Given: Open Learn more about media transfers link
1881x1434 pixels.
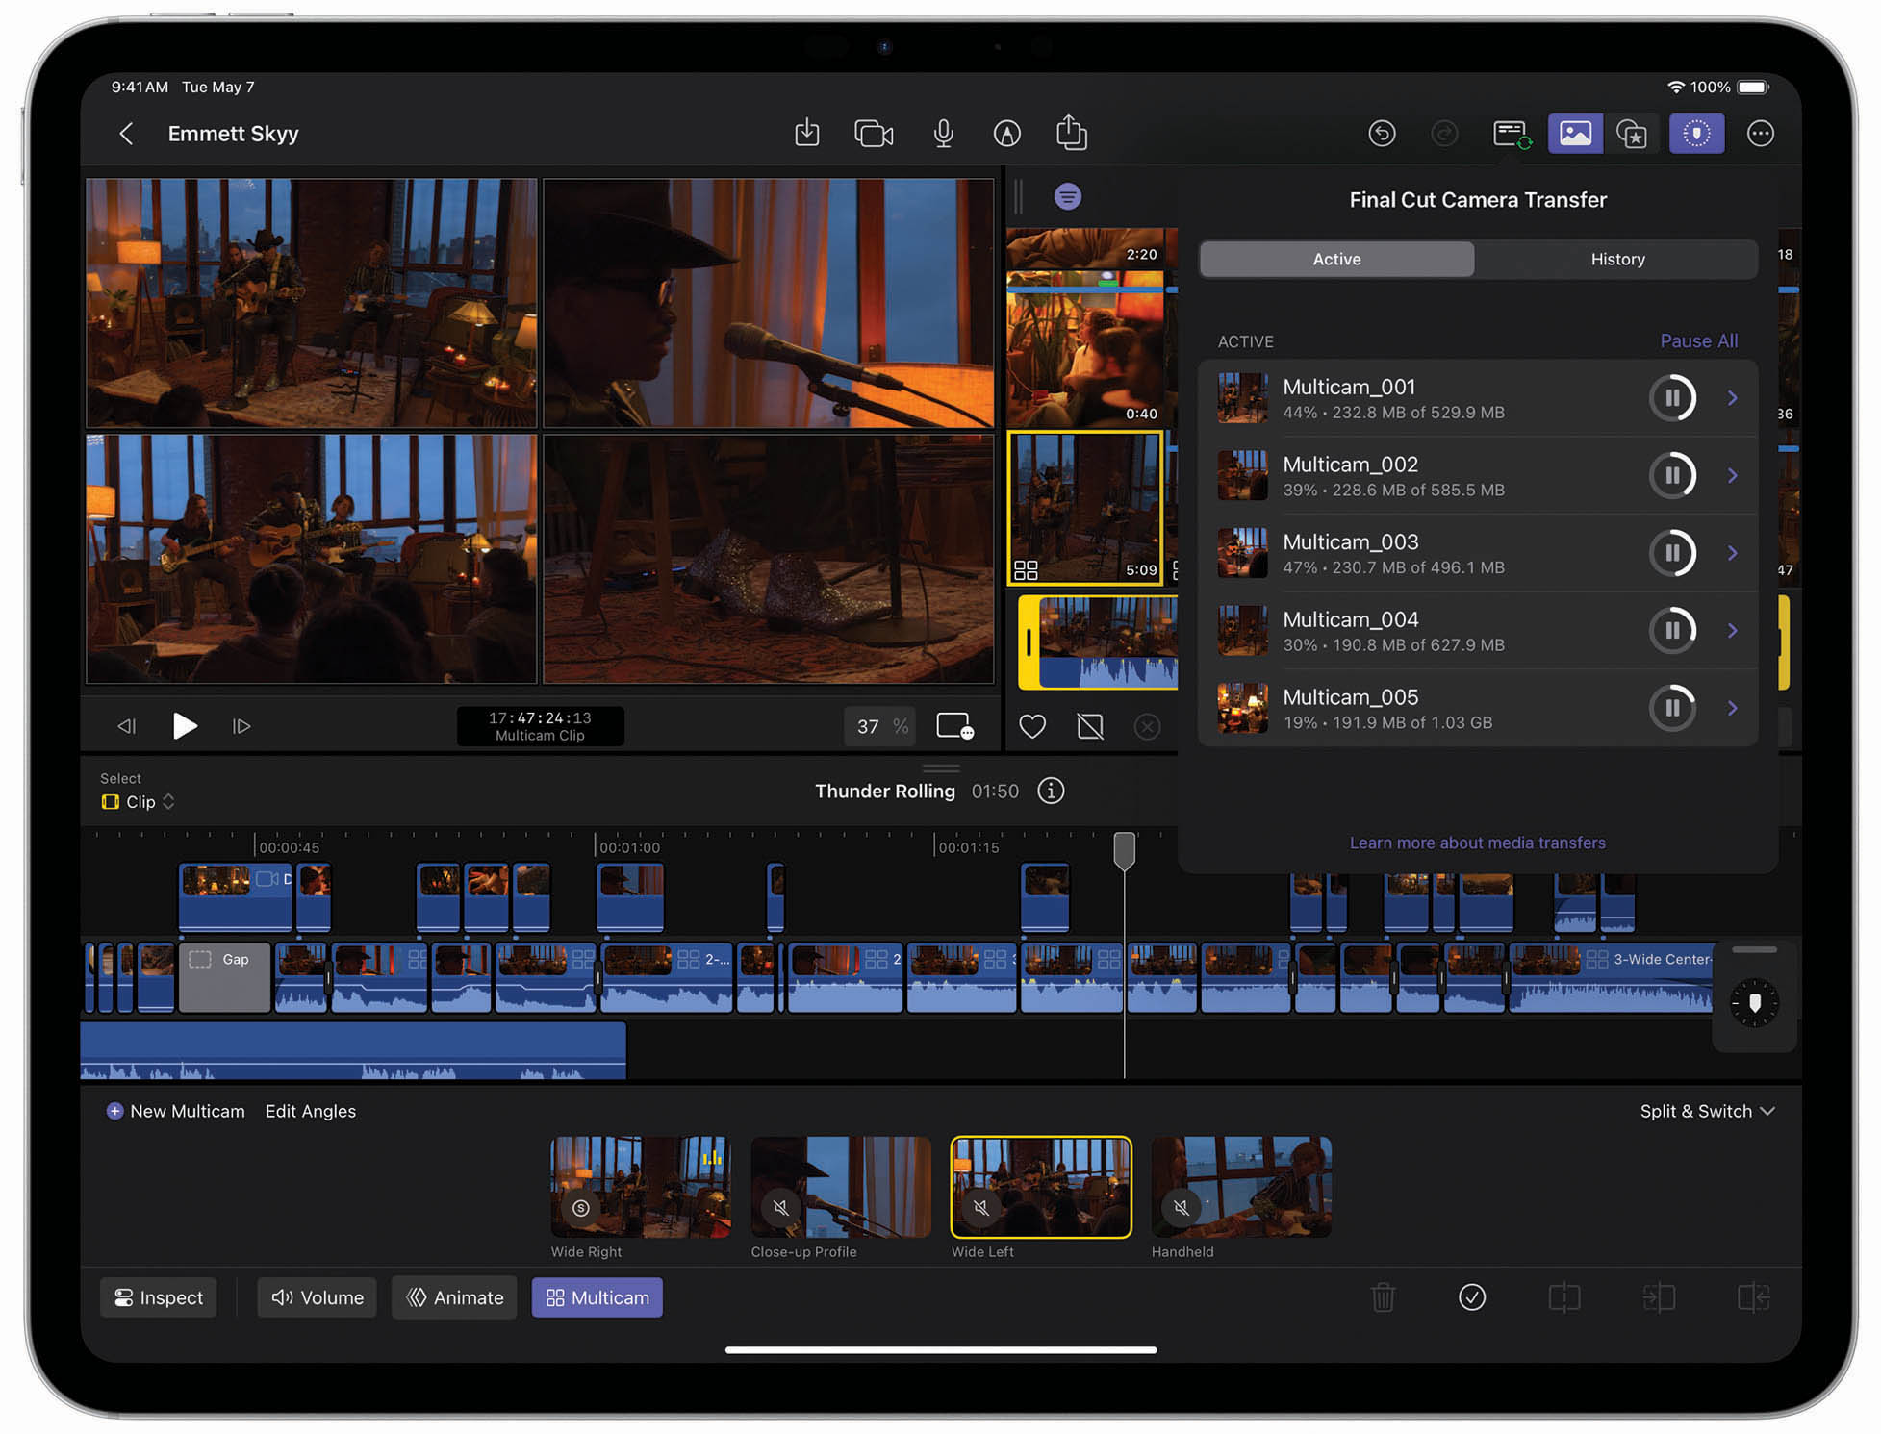Looking at the screenshot, I should click(x=1477, y=843).
